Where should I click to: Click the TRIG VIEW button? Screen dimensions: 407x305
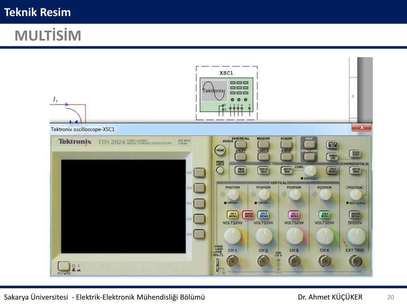pos(241,170)
